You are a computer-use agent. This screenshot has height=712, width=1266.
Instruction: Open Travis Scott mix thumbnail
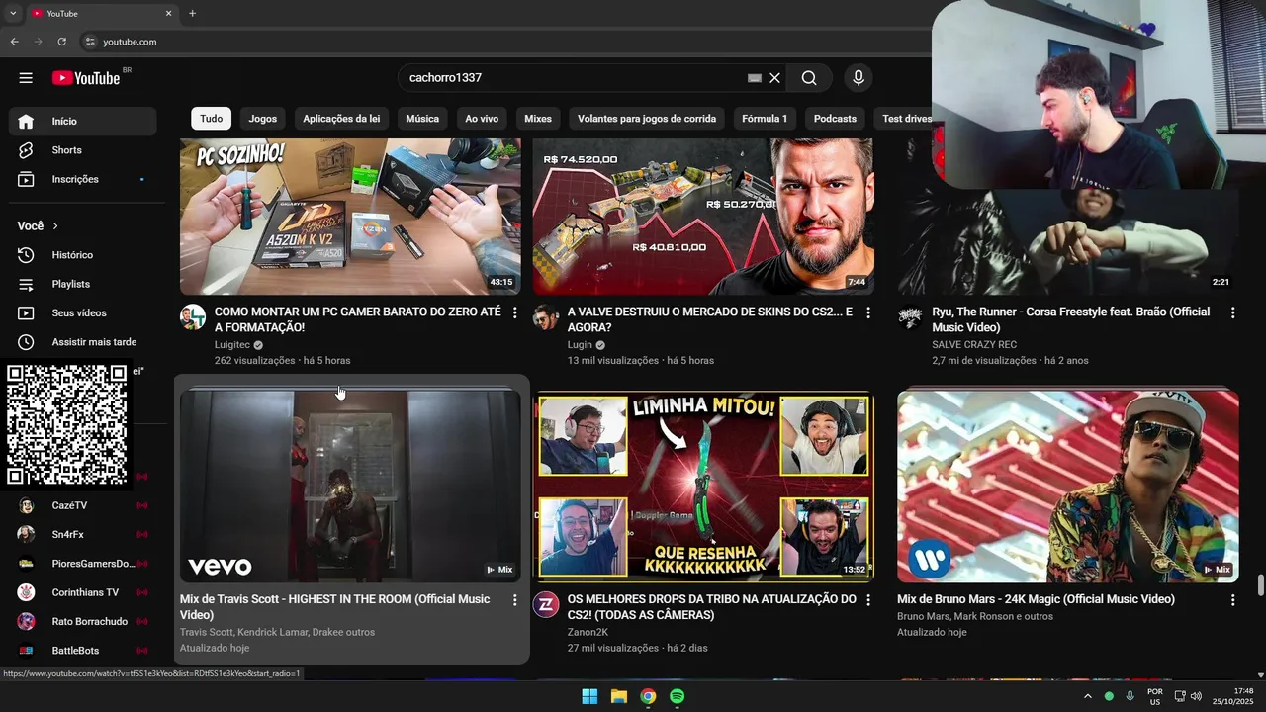point(350,487)
